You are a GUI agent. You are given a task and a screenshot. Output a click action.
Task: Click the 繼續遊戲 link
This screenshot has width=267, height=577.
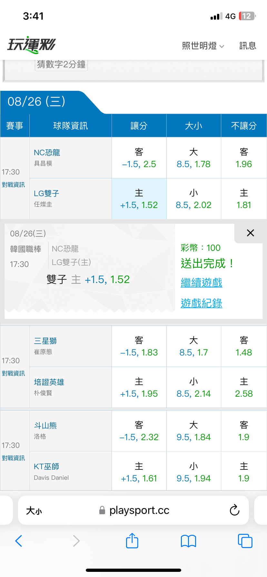click(x=202, y=283)
